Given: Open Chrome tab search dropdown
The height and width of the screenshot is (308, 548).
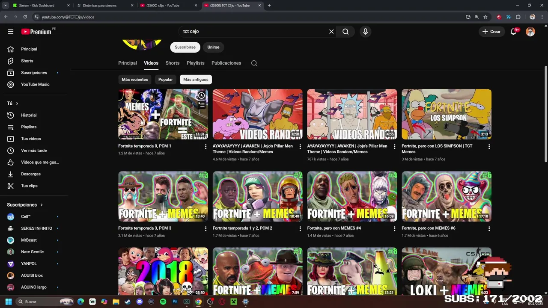Looking at the screenshot, I should point(5,6).
